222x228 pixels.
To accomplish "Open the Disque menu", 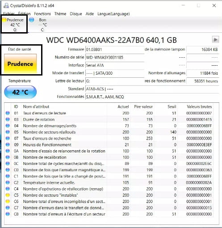I will pyautogui.click(x=76, y=14).
